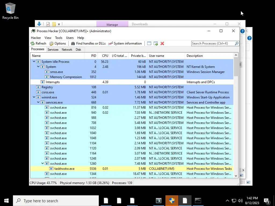Click the Manage tab in Downloads window
The image size is (275, 206).
pos(112,24)
